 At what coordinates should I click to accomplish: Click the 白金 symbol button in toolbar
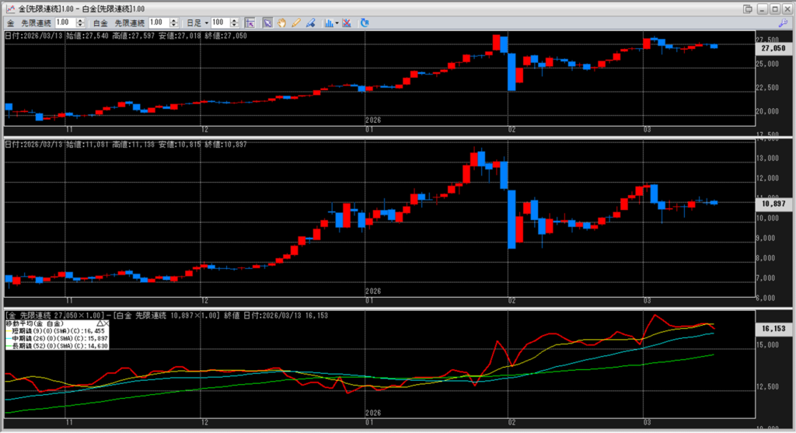coord(100,23)
